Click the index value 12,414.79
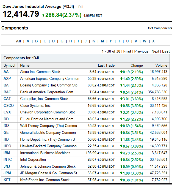Image resolution: width=172 pixels, height=185 pixels. click(x=21, y=14)
